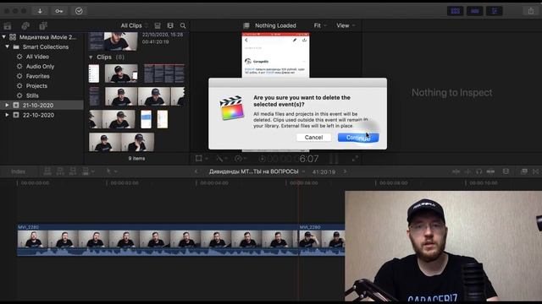The height and width of the screenshot is (304, 542).
Task: Open Background Tasks checkmark icon
Action: 79,11
